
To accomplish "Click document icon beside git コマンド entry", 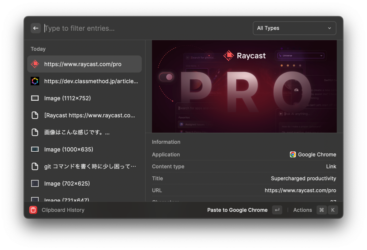I will click(x=35, y=166).
